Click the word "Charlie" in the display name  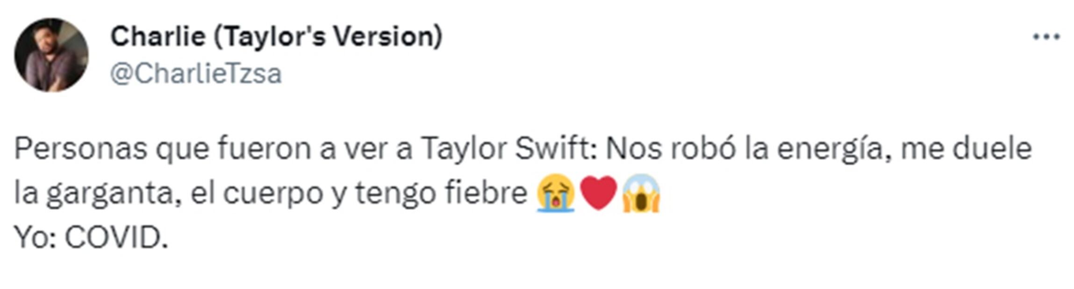tap(158, 36)
